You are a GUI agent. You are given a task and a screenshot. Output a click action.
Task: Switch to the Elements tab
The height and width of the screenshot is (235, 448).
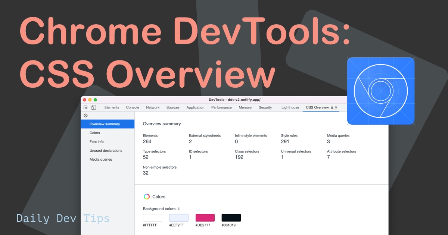[112, 107]
